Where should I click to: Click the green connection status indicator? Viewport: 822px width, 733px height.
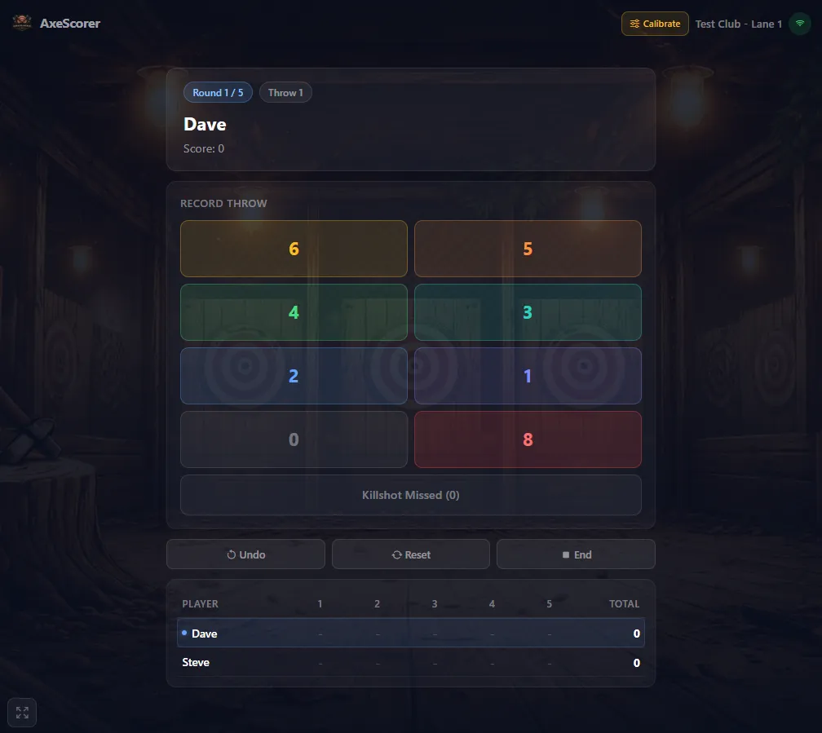(x=798, y=23)
